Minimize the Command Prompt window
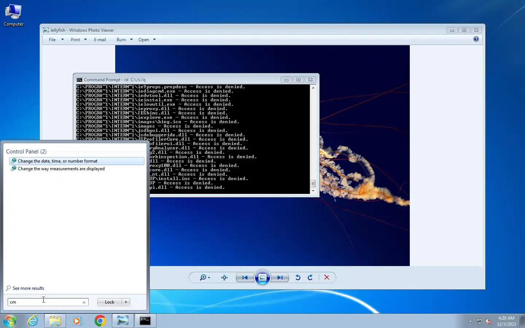Image resolution: width=525 pixels, height=328 pixels. point(286,80)
